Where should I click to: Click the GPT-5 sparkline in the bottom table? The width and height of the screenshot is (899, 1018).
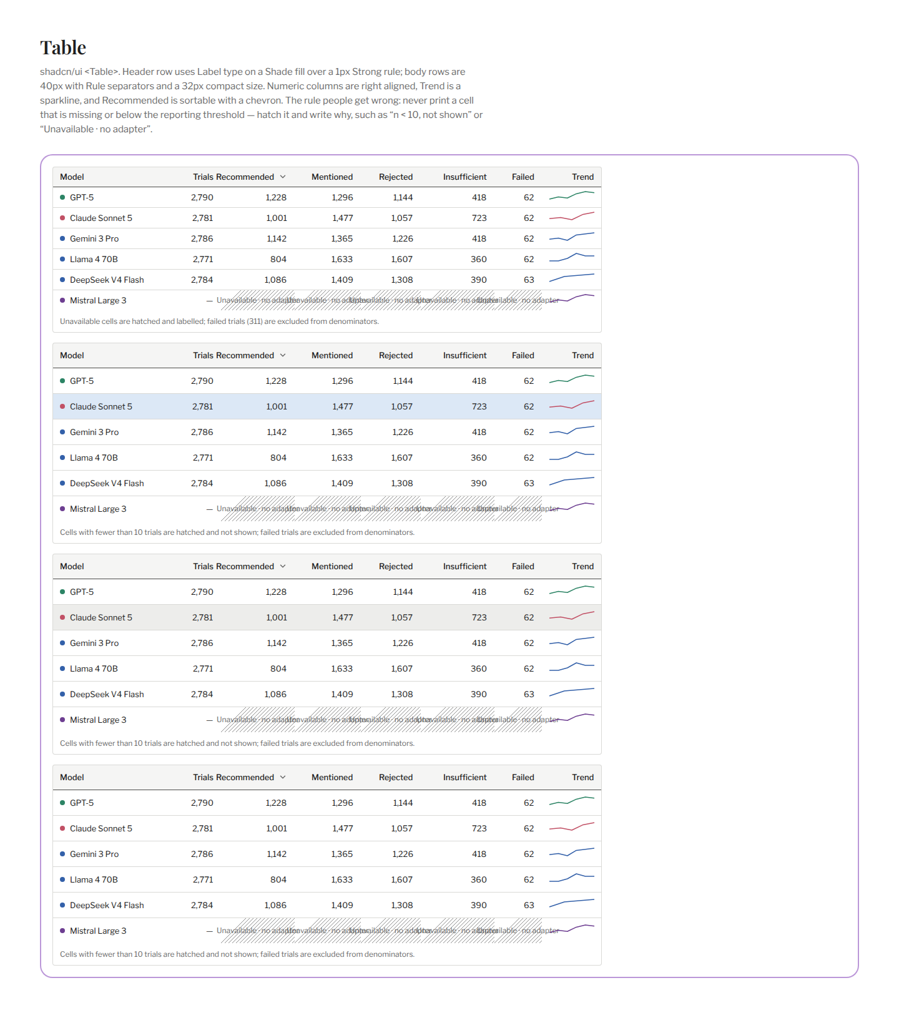coord(572,801)
